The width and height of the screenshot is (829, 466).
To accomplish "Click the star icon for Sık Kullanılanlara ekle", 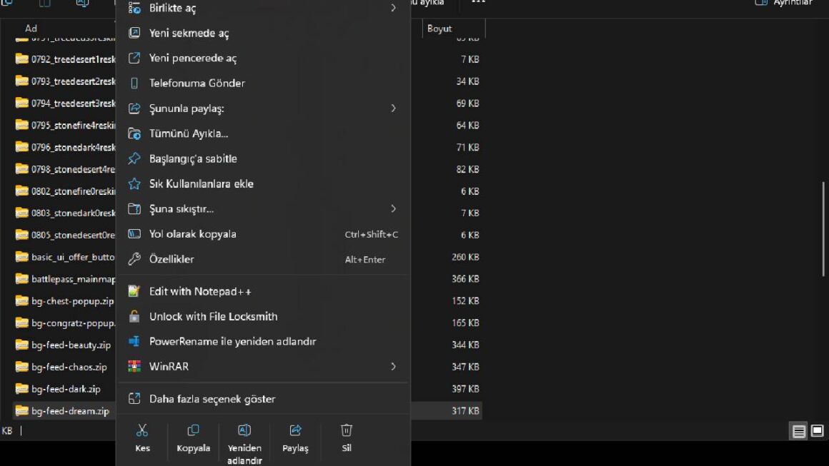I will click(134, 183).
